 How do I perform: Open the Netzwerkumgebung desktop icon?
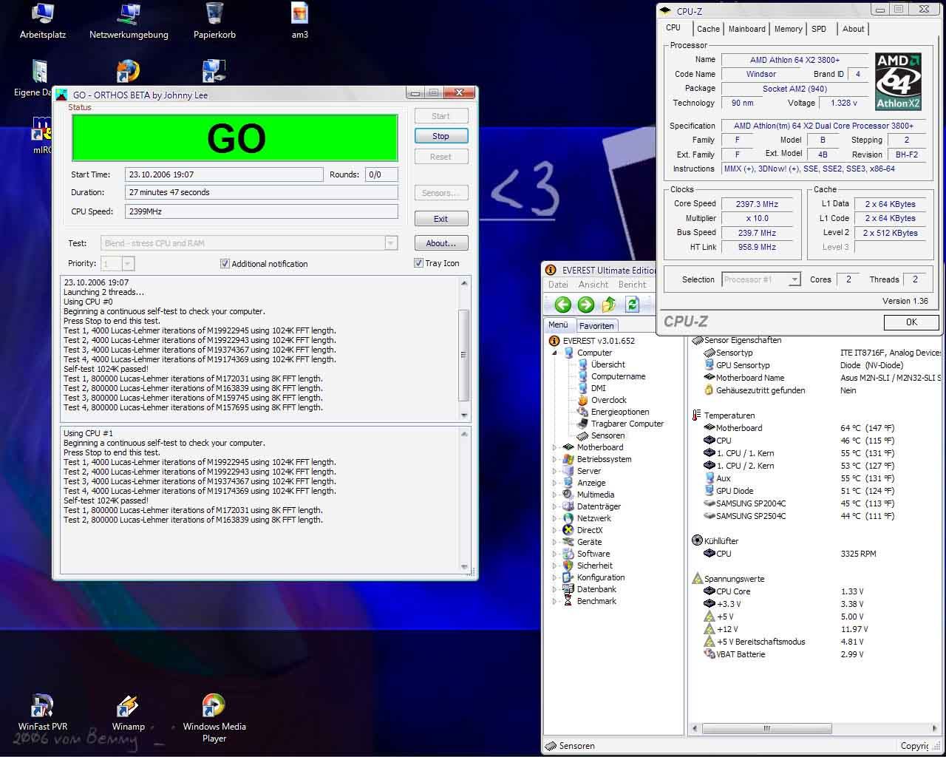129,20
